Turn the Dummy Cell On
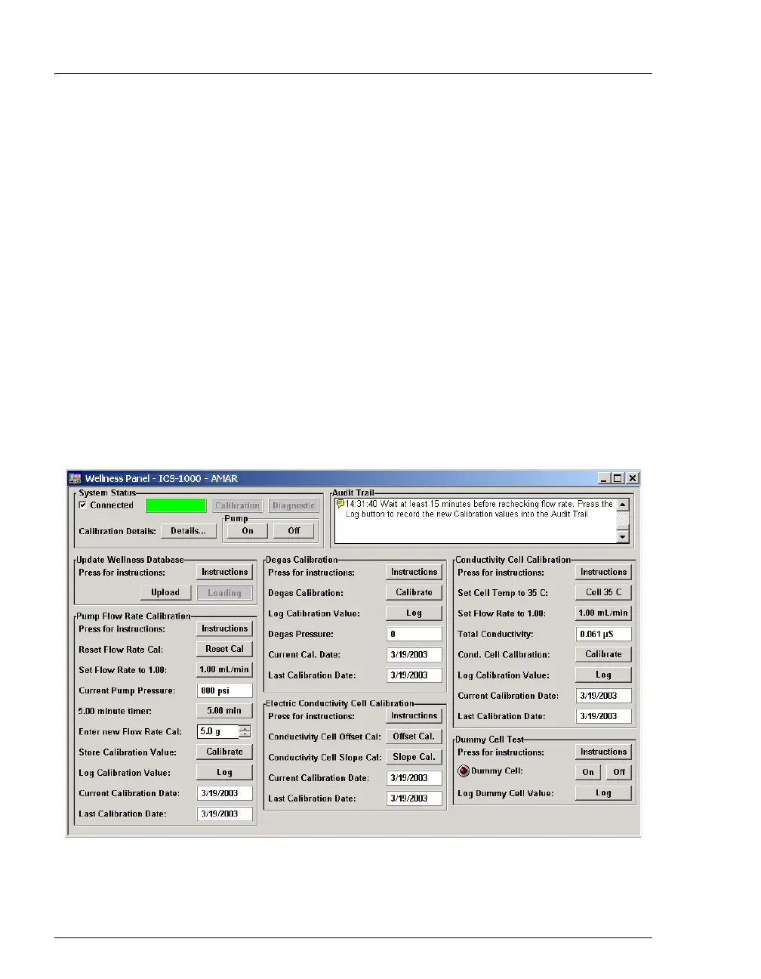This screenshot has height=979, width=761. (588, 772)
